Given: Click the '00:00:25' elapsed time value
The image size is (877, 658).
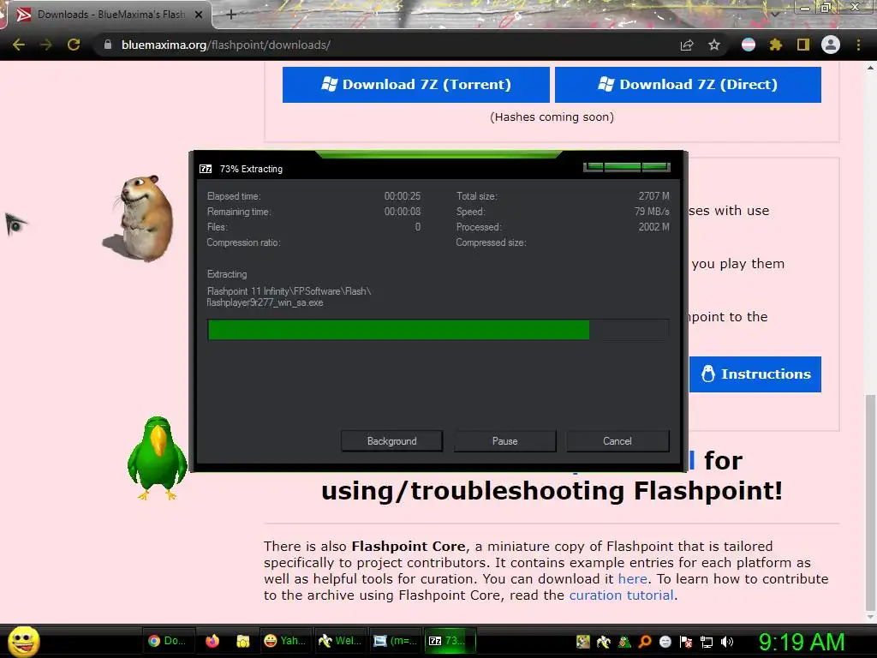Looking at the screenshot, I should pyautogui.click(x=403, y=196).
